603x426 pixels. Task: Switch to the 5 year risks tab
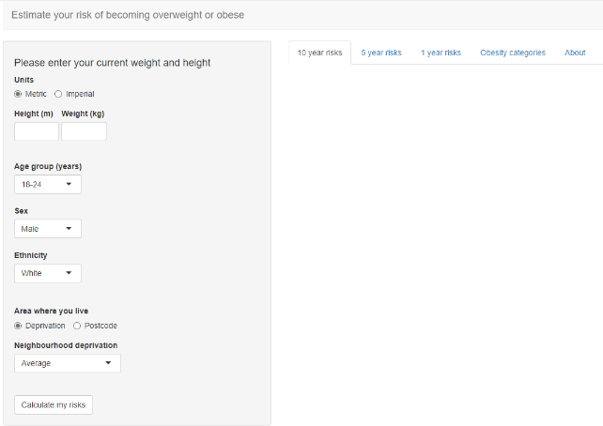coord(381,53)
